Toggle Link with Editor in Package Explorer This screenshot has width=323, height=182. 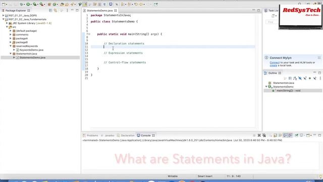tap(56, 11)
